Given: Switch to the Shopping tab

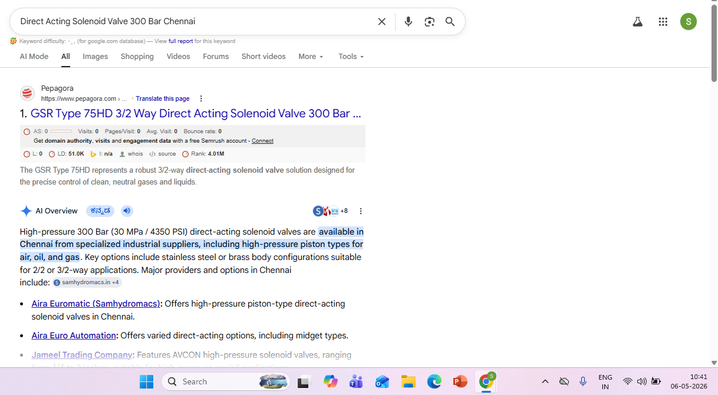Looking at the screenshot, I should pyautogui.click(x=137, y=57).
